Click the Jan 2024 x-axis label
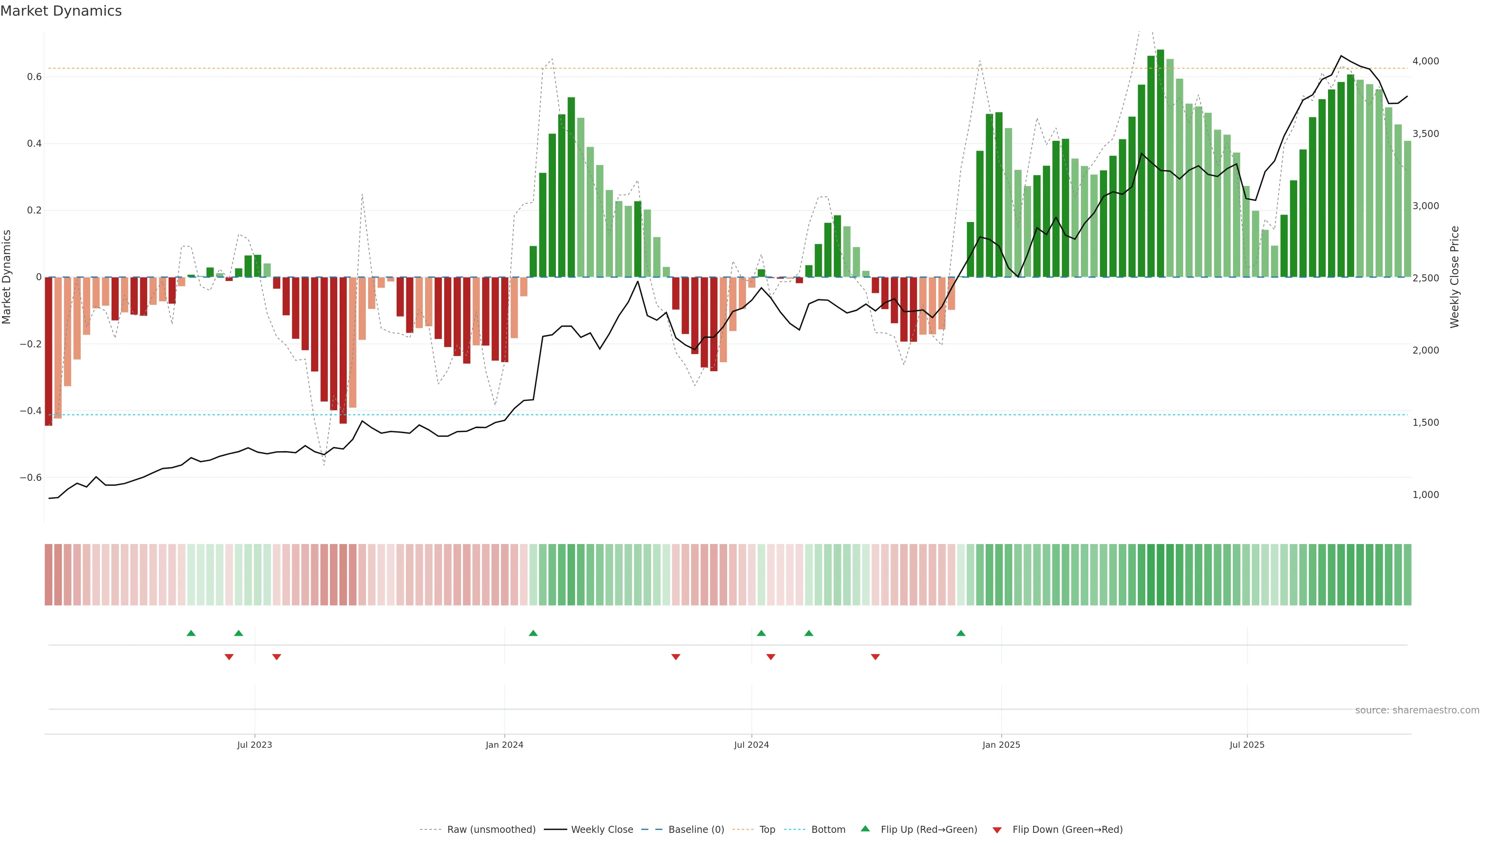Screen dimensions: 1499x843 (x=504, y=745)
